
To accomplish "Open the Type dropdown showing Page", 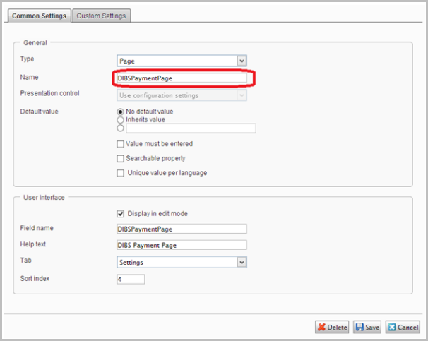I will coord(182,61).
